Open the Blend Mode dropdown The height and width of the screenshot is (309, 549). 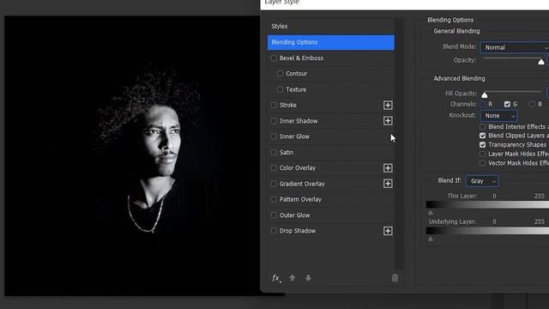515,47
